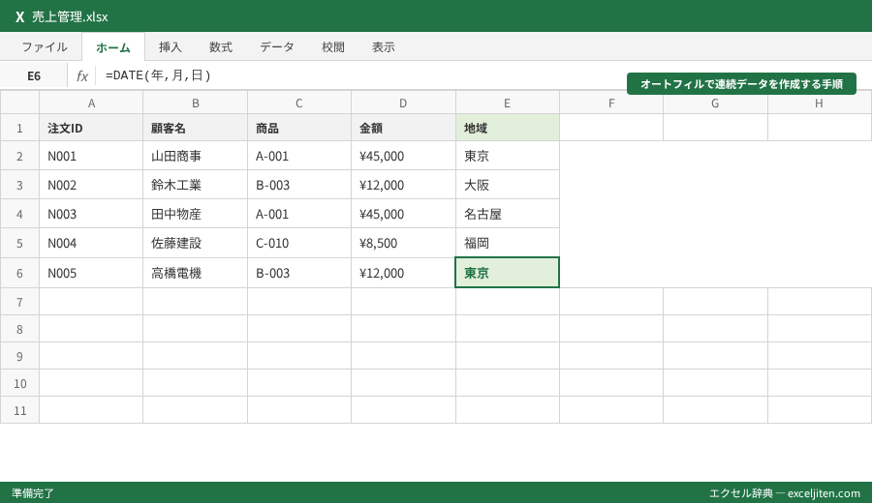Viewport: 872px width, 503px height.
Task: Select column F header
Action: point(611,103)
